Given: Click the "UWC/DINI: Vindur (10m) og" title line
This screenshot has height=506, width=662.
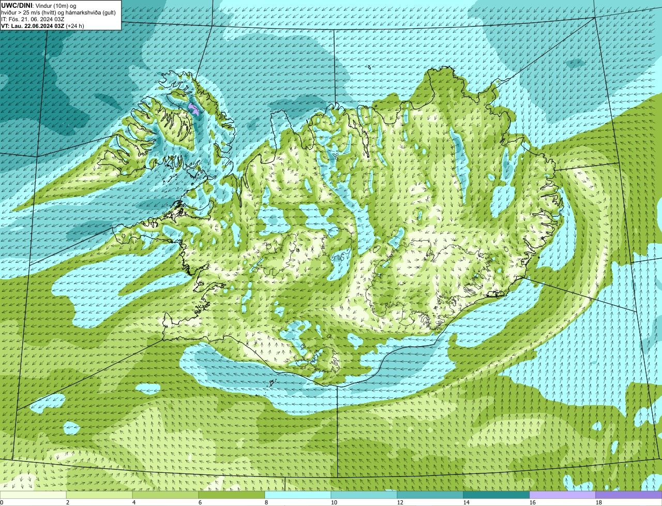Looking at the screenshot, I should pyautogui.click(x=39, y=5).
